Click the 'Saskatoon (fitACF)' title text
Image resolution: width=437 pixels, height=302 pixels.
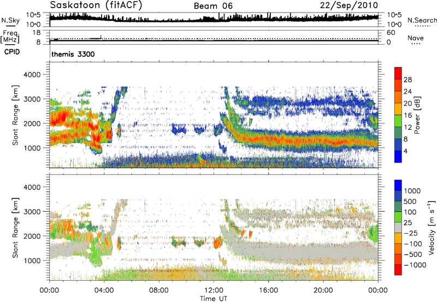tap(96, 5)
